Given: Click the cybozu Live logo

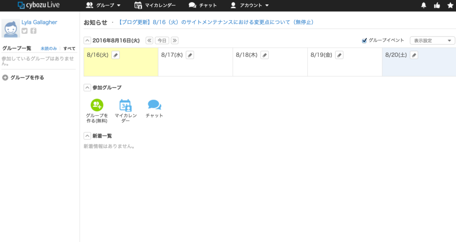Looking at the screenshot, I should point(38,5).
